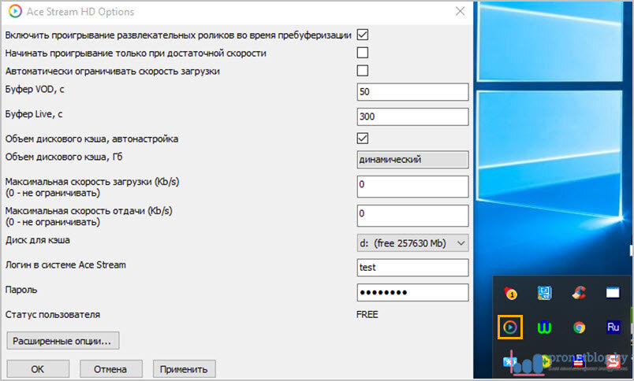
Task: Toggle disk cache size auto-configuration checkbox
Action: pos(363,139)
